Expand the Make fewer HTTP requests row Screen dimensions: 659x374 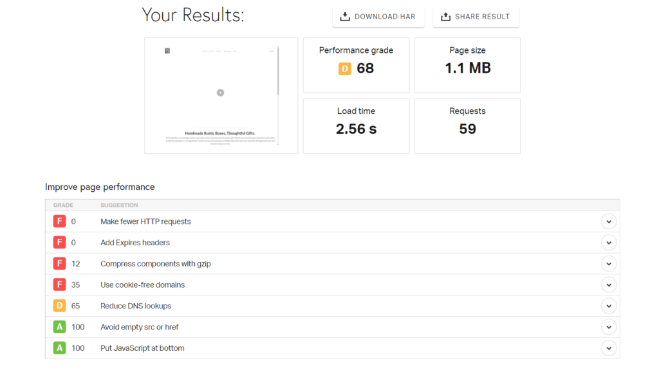(x=609, y=221)
